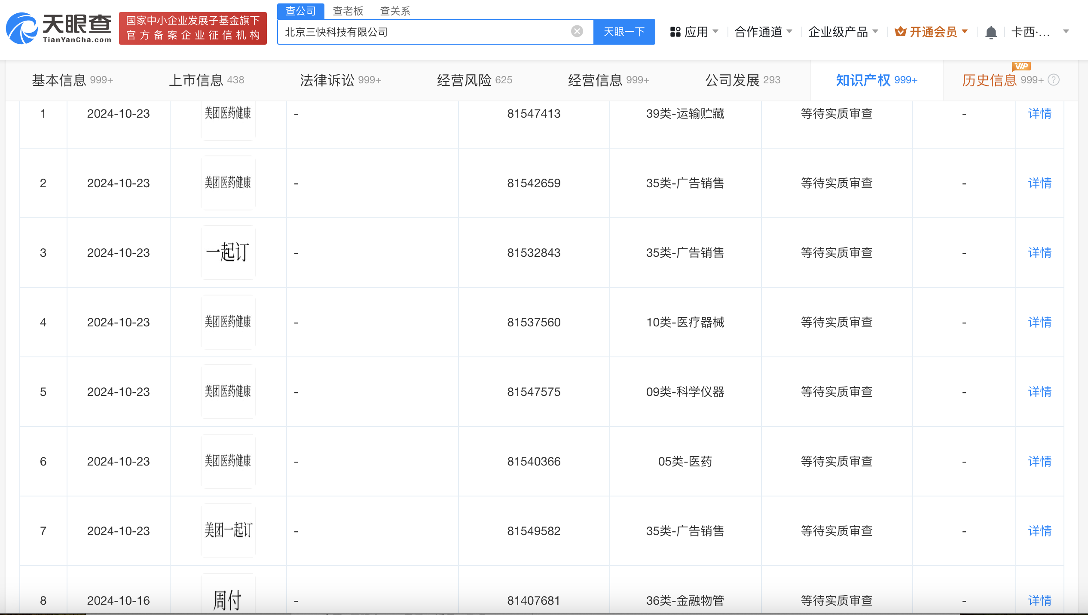
Task: Open the 一起订 trademark image
Action: 228,253
